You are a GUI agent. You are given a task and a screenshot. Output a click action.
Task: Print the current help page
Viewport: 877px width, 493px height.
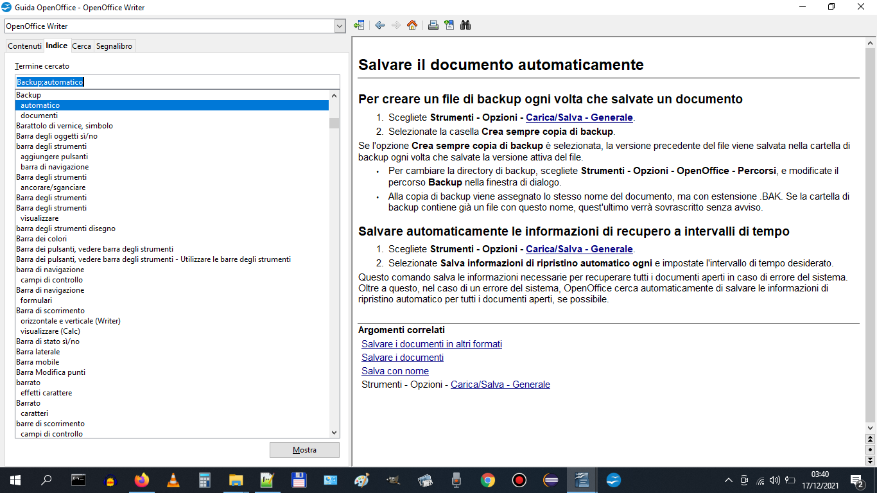[x=433, y=26]
